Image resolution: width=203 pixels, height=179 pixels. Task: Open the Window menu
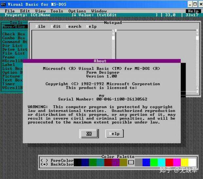(x=99, y=11)
